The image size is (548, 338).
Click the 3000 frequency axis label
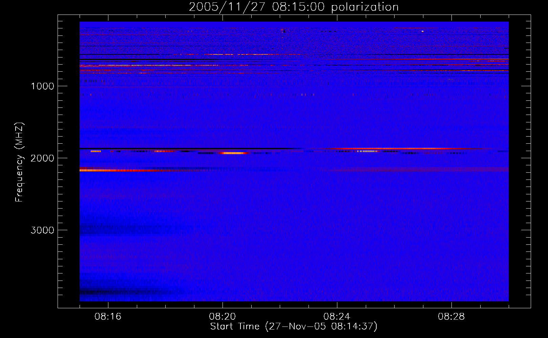(x=42, y=230)
